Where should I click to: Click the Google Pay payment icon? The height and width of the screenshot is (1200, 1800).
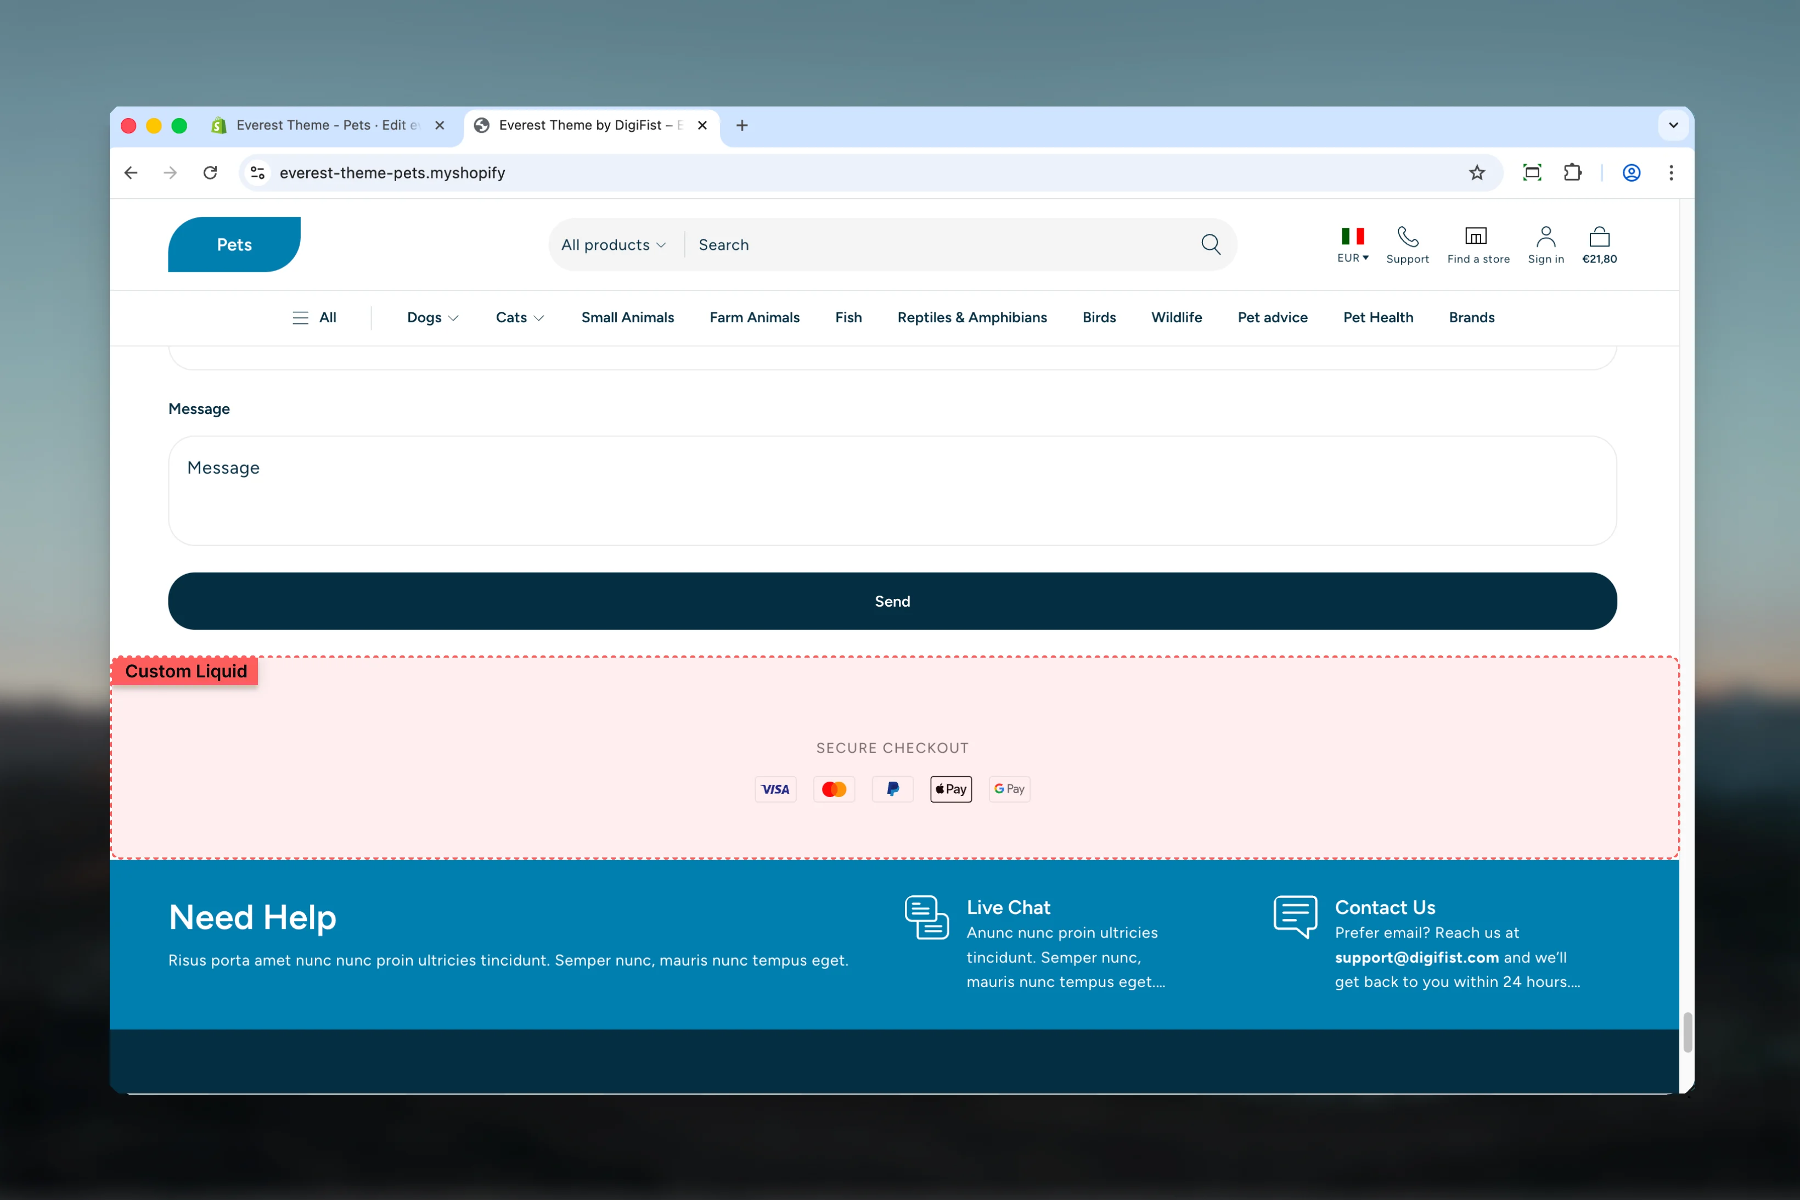[1010, 789]
